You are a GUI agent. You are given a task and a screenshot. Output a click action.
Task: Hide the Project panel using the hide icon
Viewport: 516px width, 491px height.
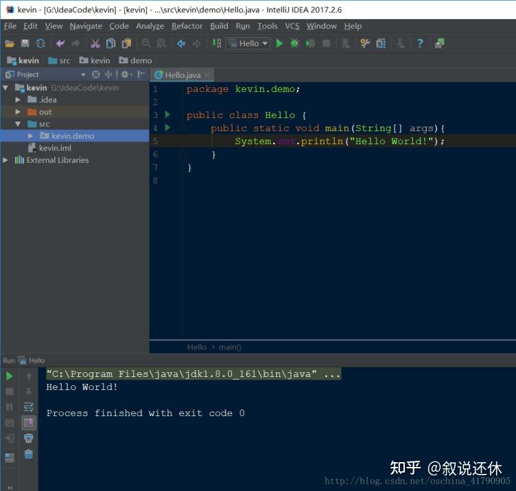pyautogui.click(x=141, y=74)
